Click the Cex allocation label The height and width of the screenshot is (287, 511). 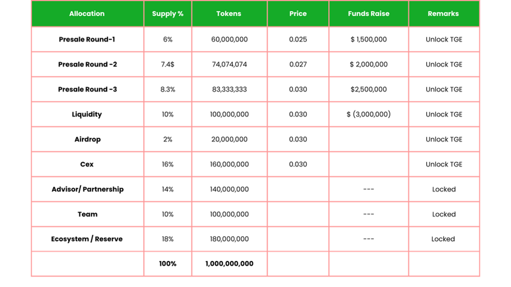click(87, 164)
